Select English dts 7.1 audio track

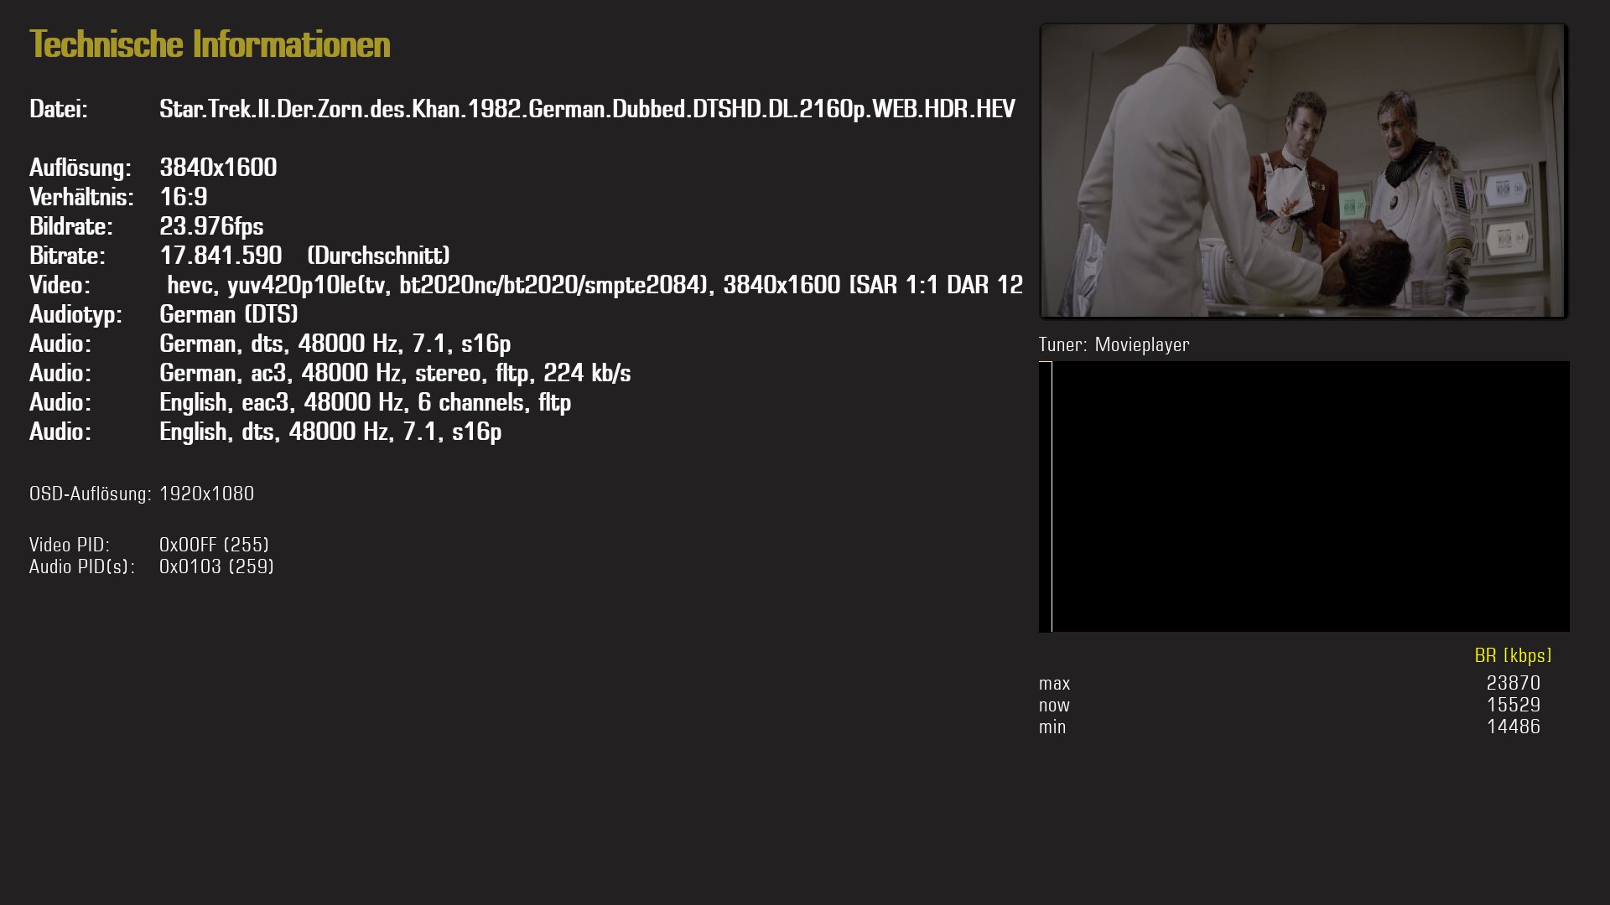330,432
